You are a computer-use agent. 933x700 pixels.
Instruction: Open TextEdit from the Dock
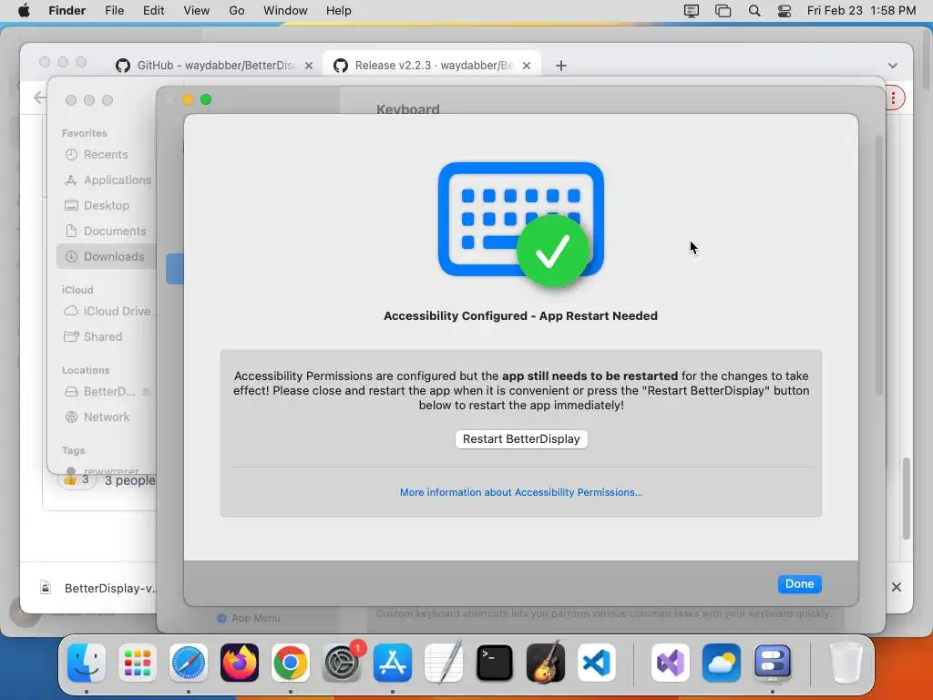point(444,663)
